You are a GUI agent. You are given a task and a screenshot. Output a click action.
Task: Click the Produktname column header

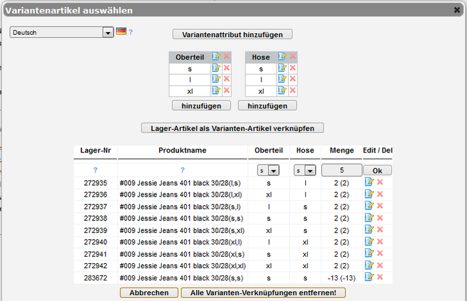click(182, 150)
